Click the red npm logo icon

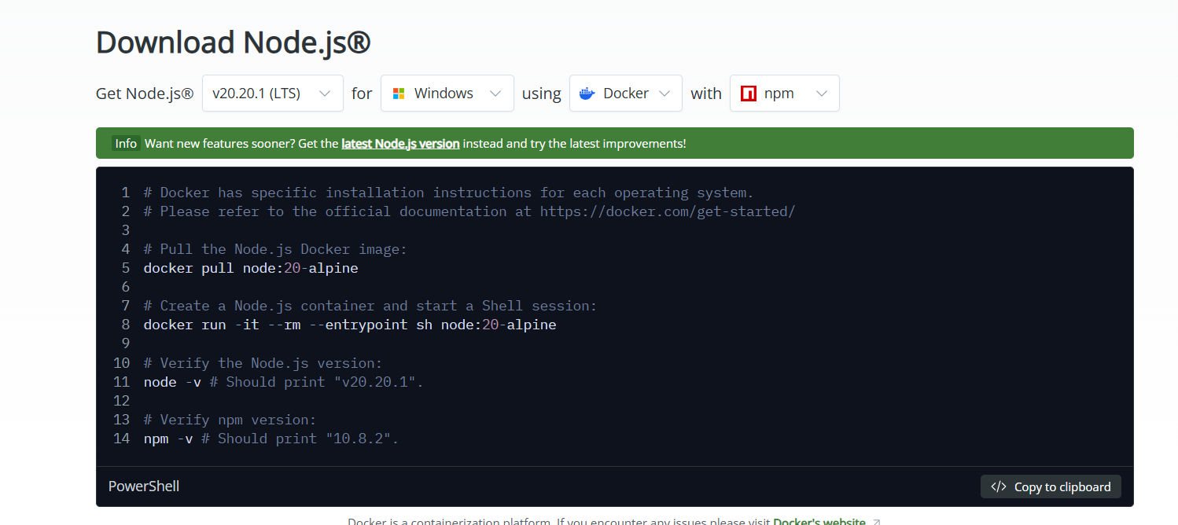click(748, 94)
